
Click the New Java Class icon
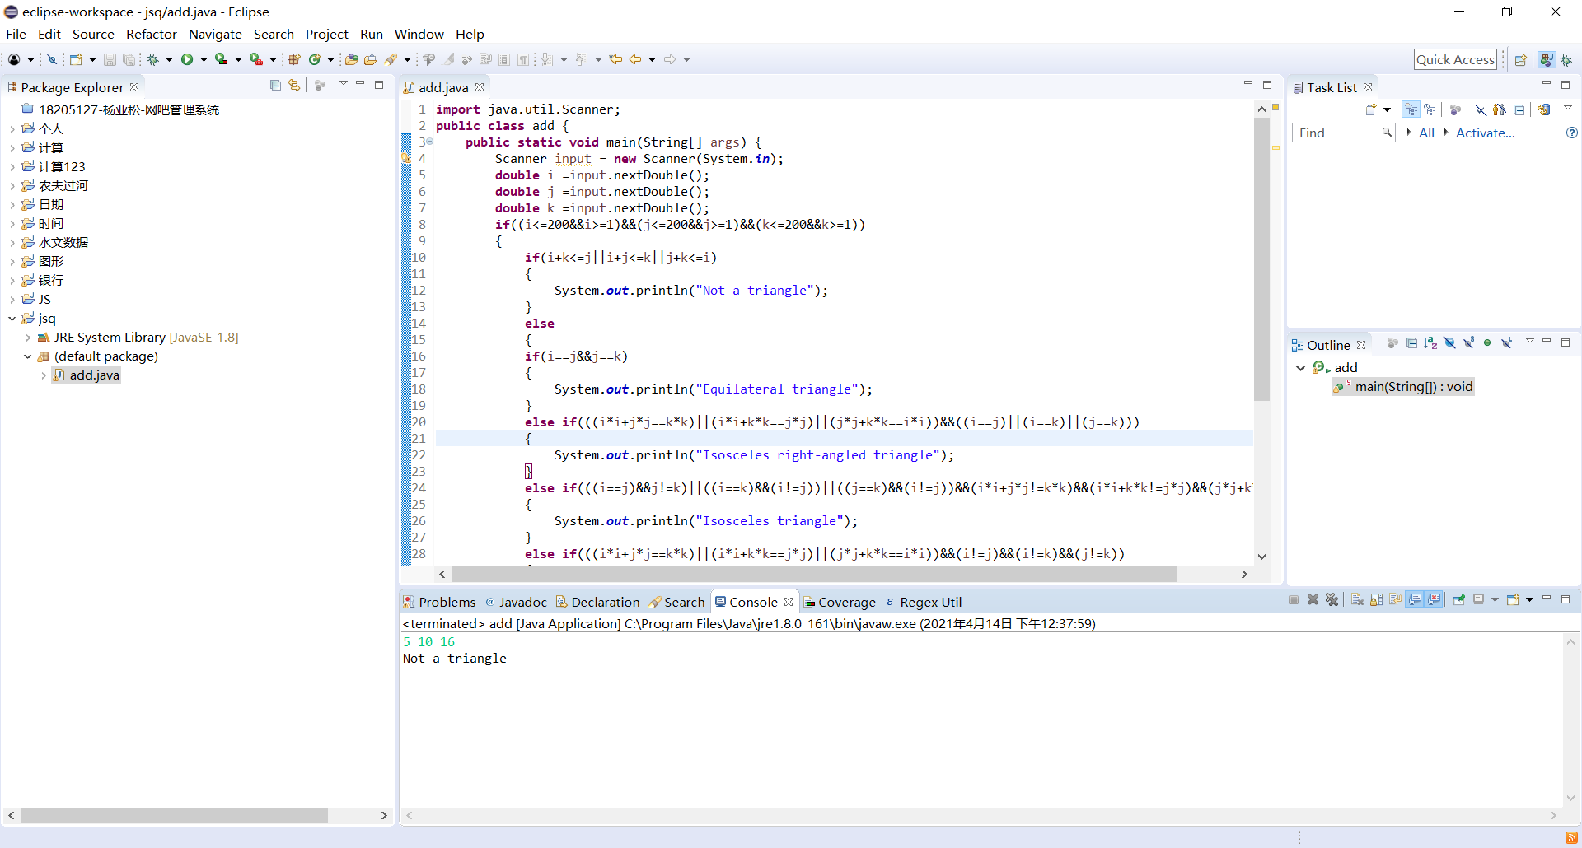point(314,59)
